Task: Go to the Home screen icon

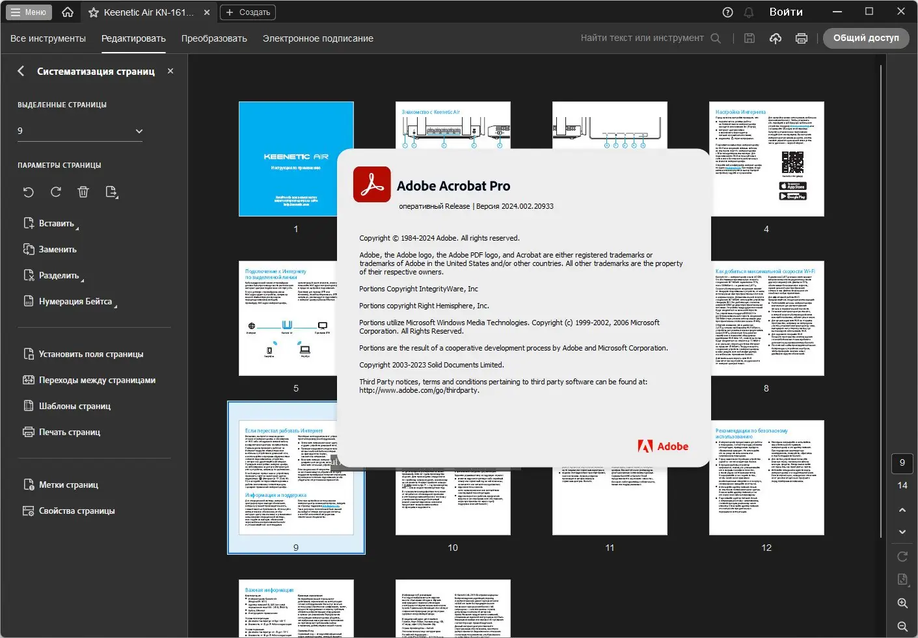Action: point(68,12)
